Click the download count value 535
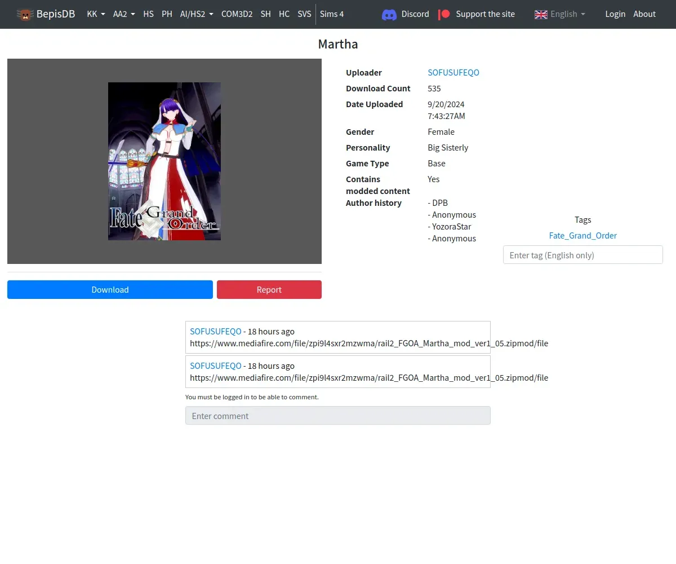 tap(434, 89)
